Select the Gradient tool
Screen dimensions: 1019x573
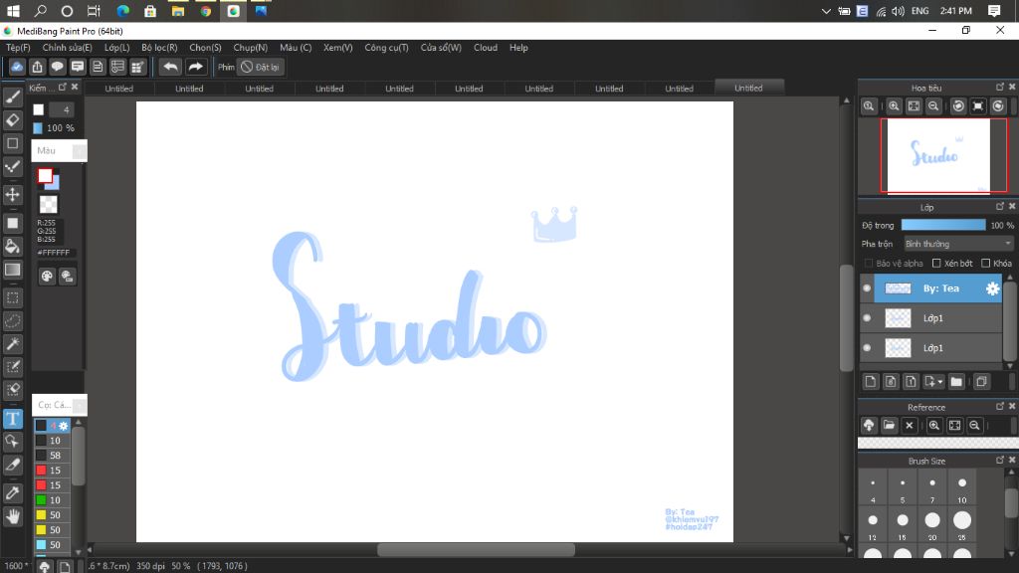coord(12,270)
